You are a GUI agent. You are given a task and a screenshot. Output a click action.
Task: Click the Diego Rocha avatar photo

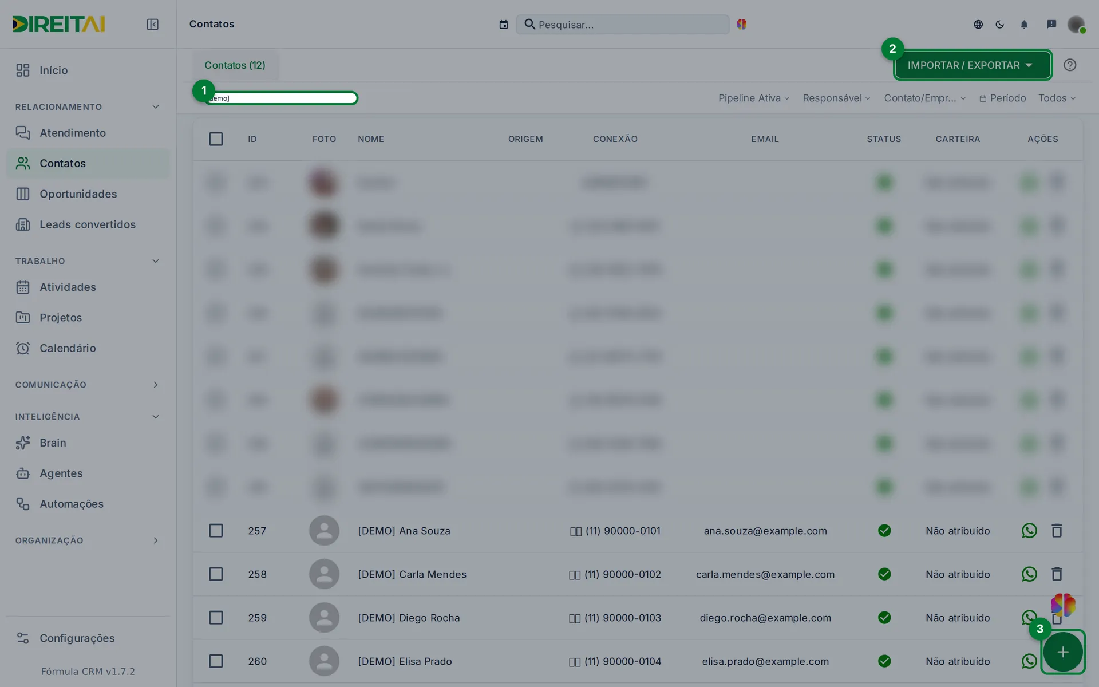(x=324, y=618)
